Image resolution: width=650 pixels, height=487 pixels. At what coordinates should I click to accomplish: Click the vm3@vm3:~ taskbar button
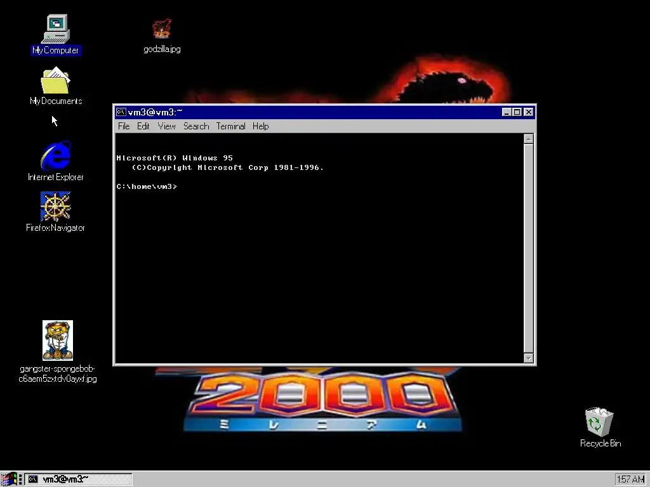click(78, 479)
